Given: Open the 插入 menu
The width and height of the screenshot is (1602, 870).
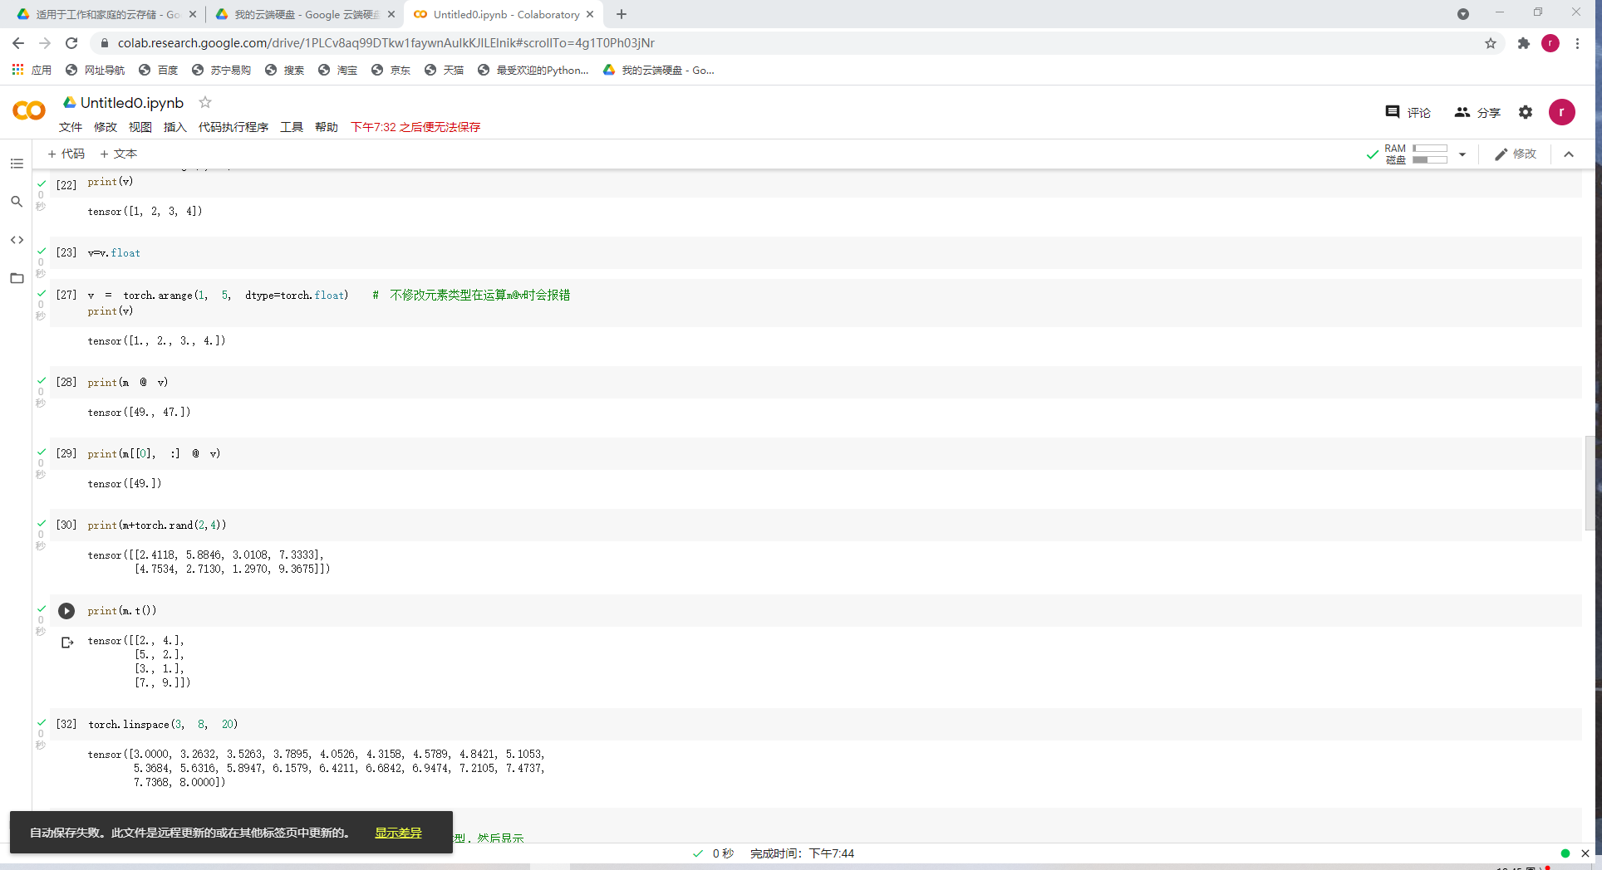Looking at the screenshot, I should coord(174,127).
